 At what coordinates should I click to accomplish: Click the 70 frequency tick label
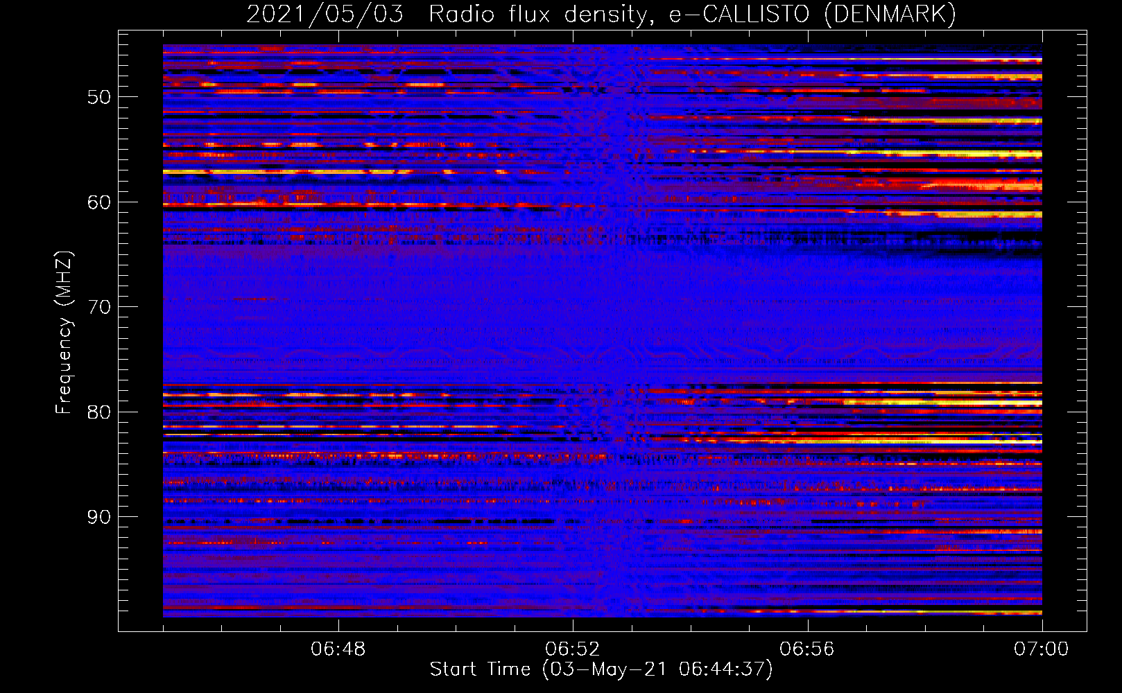pyautogui.click(x=99, y=307)
